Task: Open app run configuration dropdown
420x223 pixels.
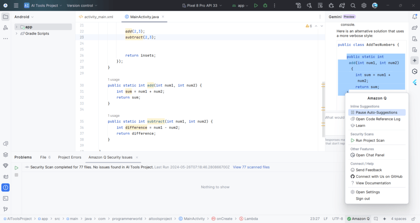Action: pyautogui.click(x=240, y=5)
